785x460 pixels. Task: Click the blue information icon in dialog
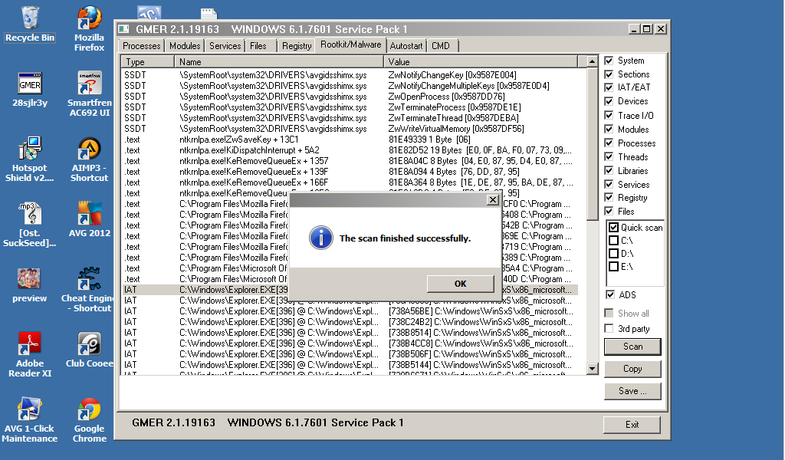click(321, 238)
